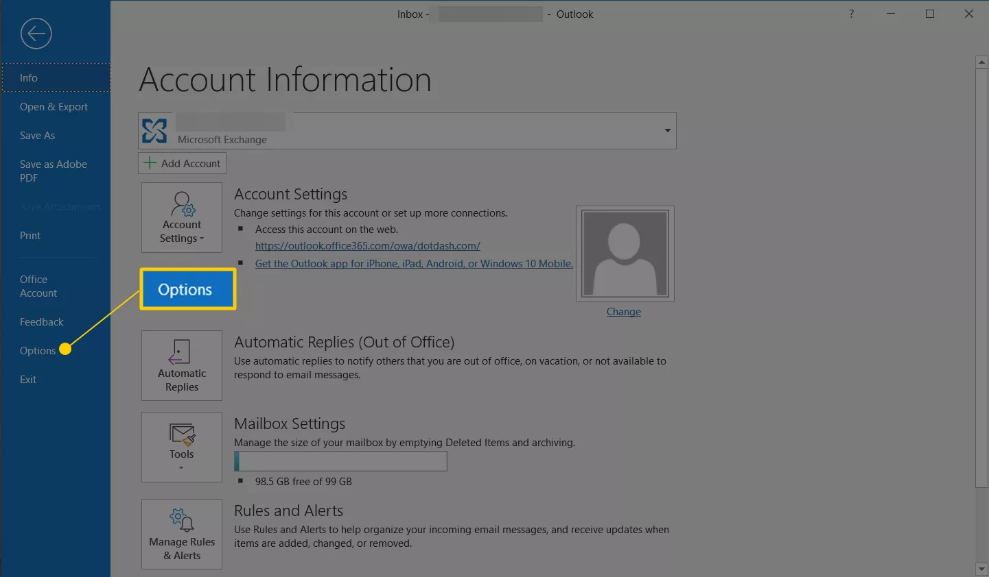Screen dimensions: 989x577
Task: Click the 'Rules and Alerts' heading
Action: [x=288, y=511]
